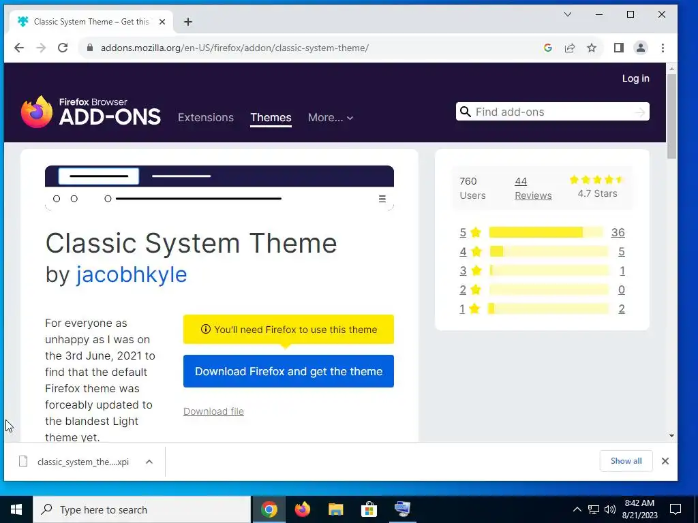Click Log in
This screenshot has width=698, height=523.
tap(636, 78)
